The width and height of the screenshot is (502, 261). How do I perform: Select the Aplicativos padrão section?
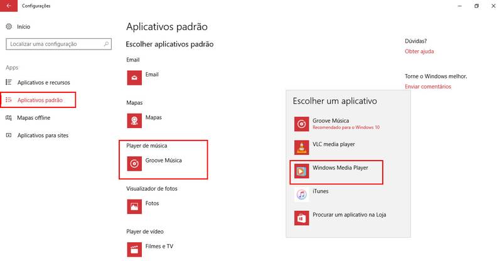click(40, 100)
